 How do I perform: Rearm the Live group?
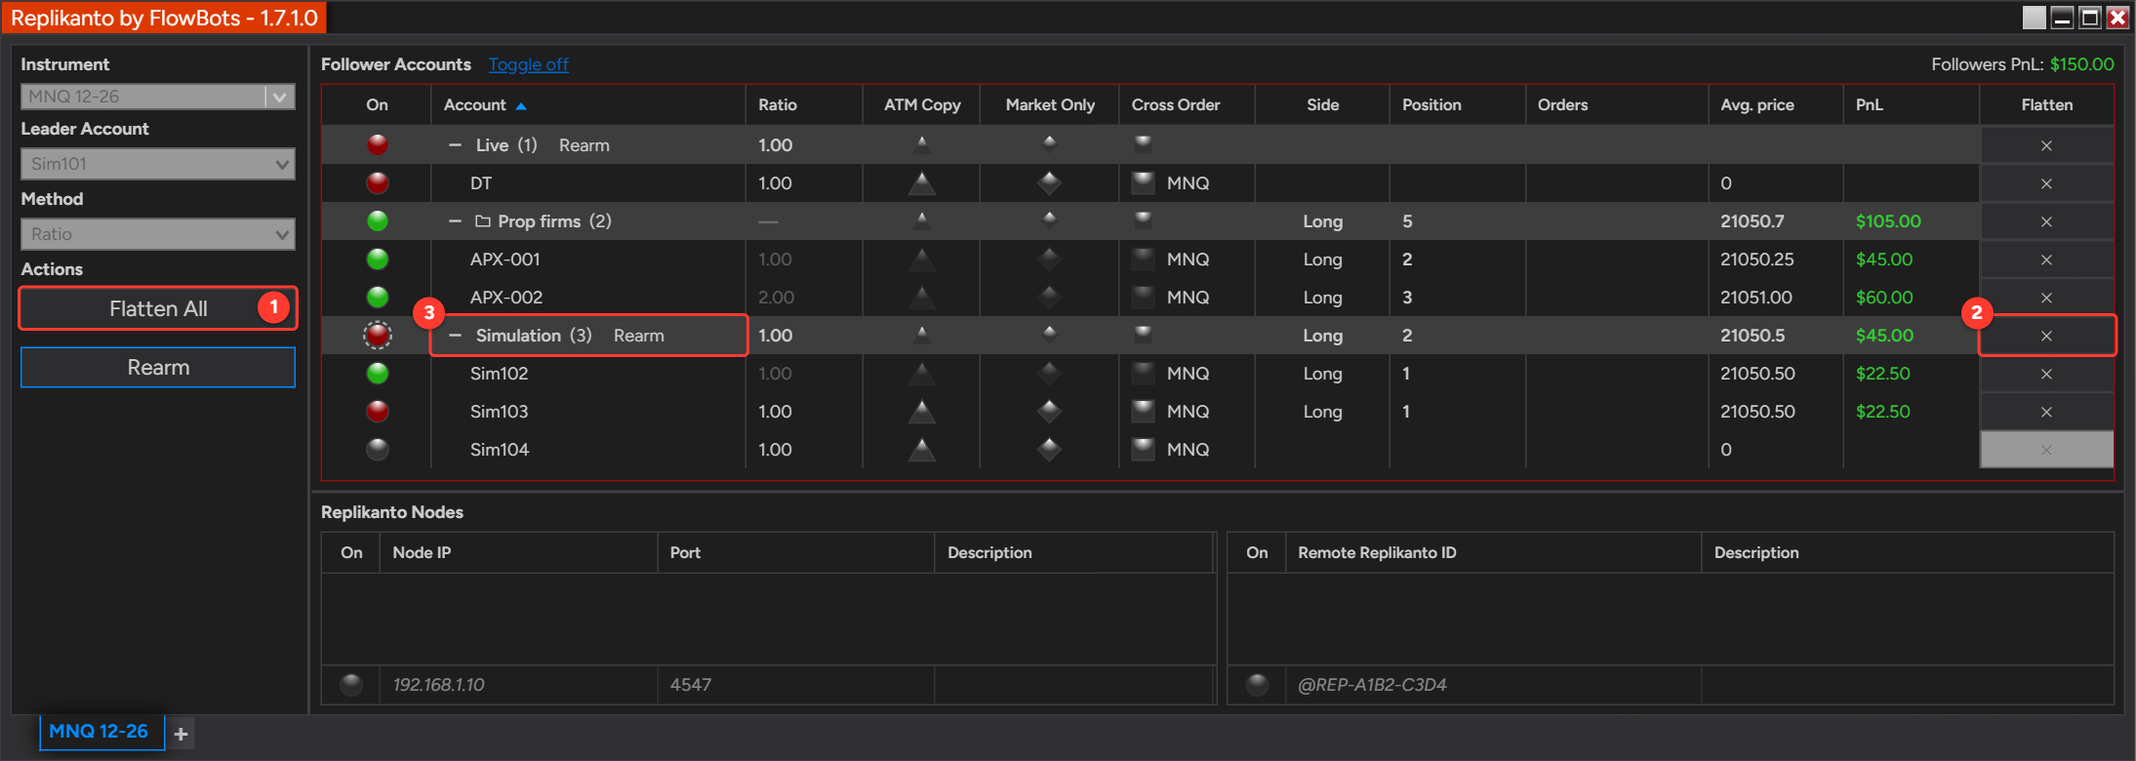coord(584,145)
